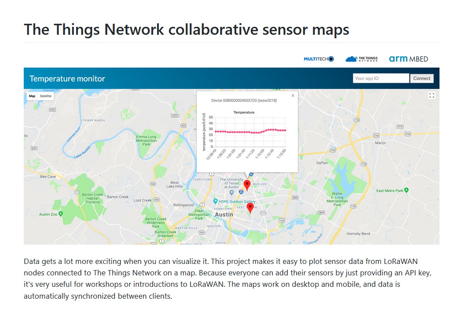Click the East Metro Park pin
Viewport: 454px width, 311px height.
point(406,190)
